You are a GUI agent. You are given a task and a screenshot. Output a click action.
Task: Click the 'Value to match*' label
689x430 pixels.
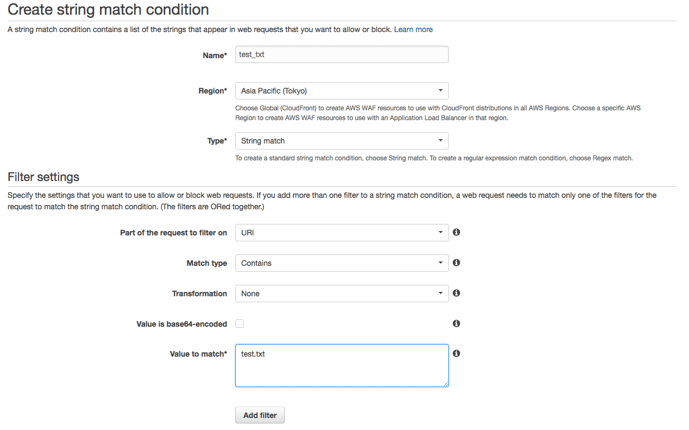198,354
